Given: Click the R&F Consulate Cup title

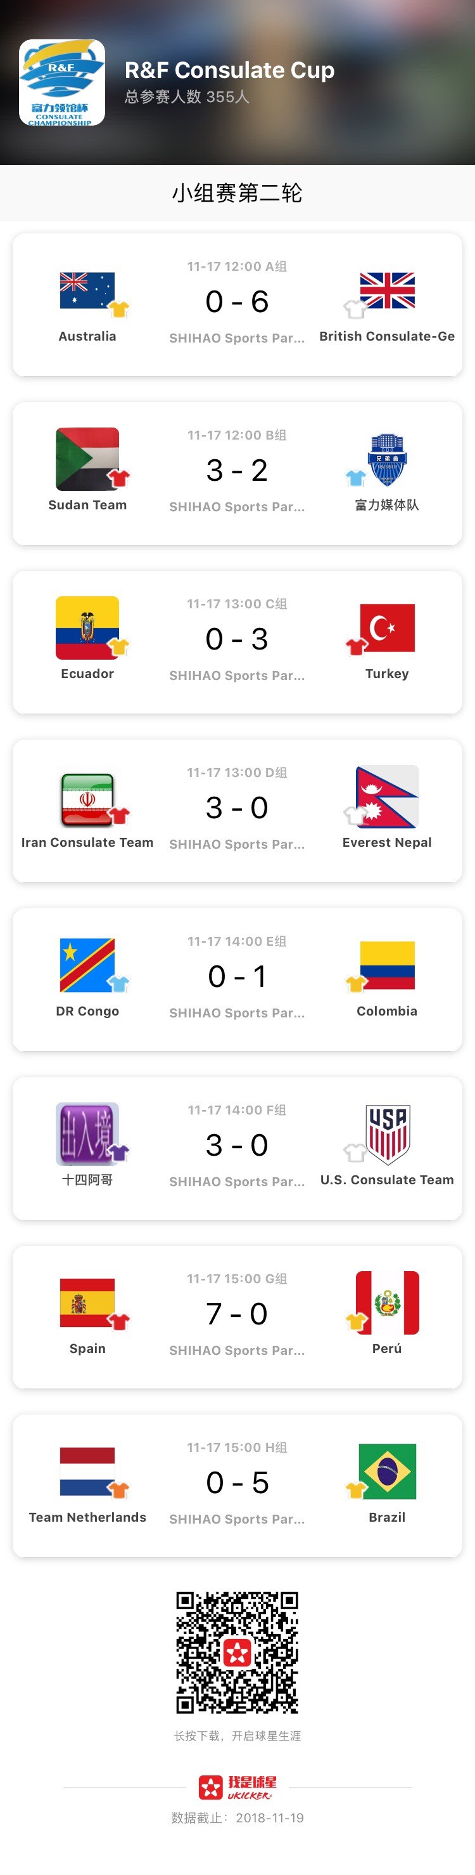Looking at the screenshot, I should pos(229,70).
